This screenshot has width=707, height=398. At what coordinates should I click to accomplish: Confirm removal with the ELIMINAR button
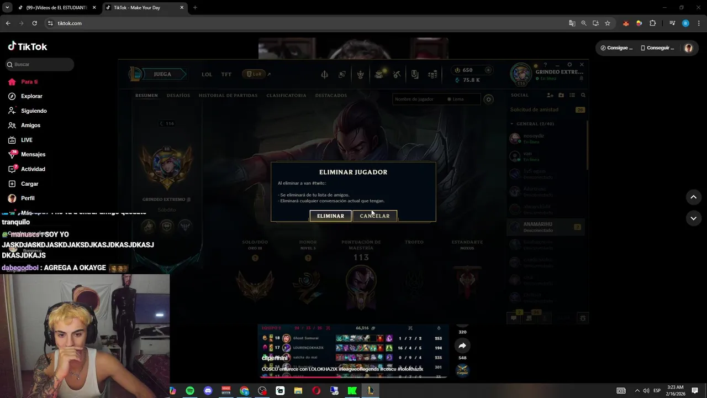click(330, 216)
